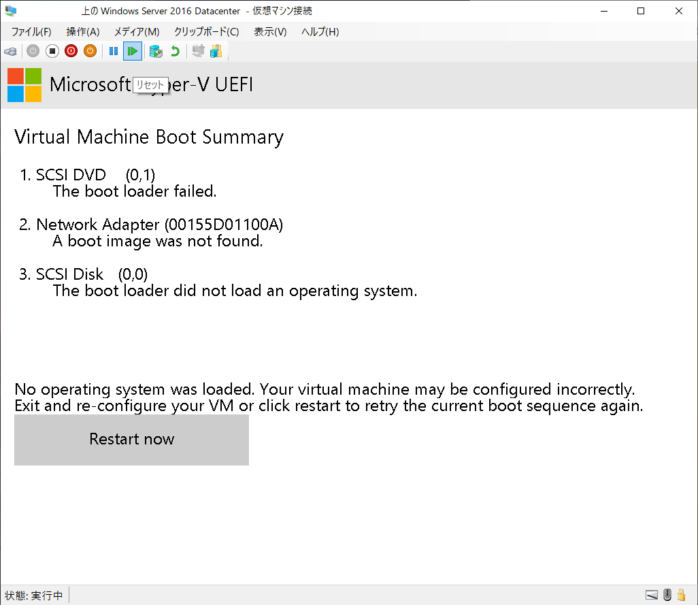Image resolution: width=698 pixels, height=605 pixels.
Task: Open the ファイル(F) menu
Action: pos(31,31)
